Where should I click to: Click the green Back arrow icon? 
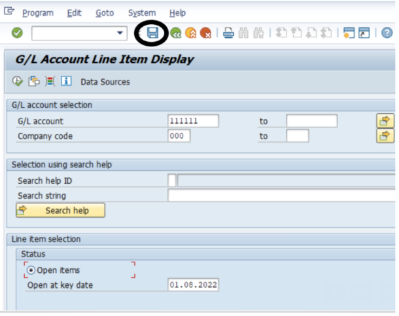pos(176,33)
